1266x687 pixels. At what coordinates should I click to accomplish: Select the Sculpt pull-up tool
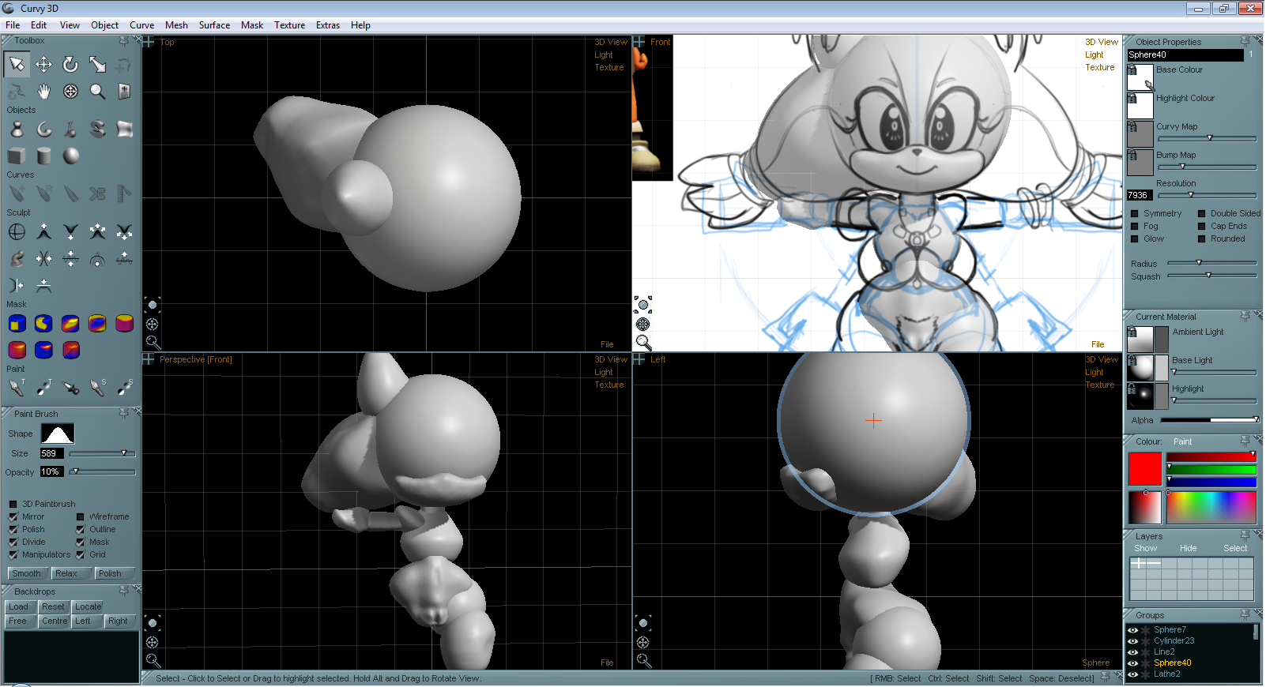pos(43,231)
